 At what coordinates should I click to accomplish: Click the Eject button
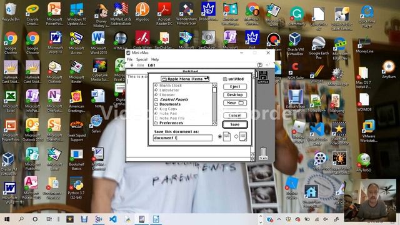[x=235, y=87]
